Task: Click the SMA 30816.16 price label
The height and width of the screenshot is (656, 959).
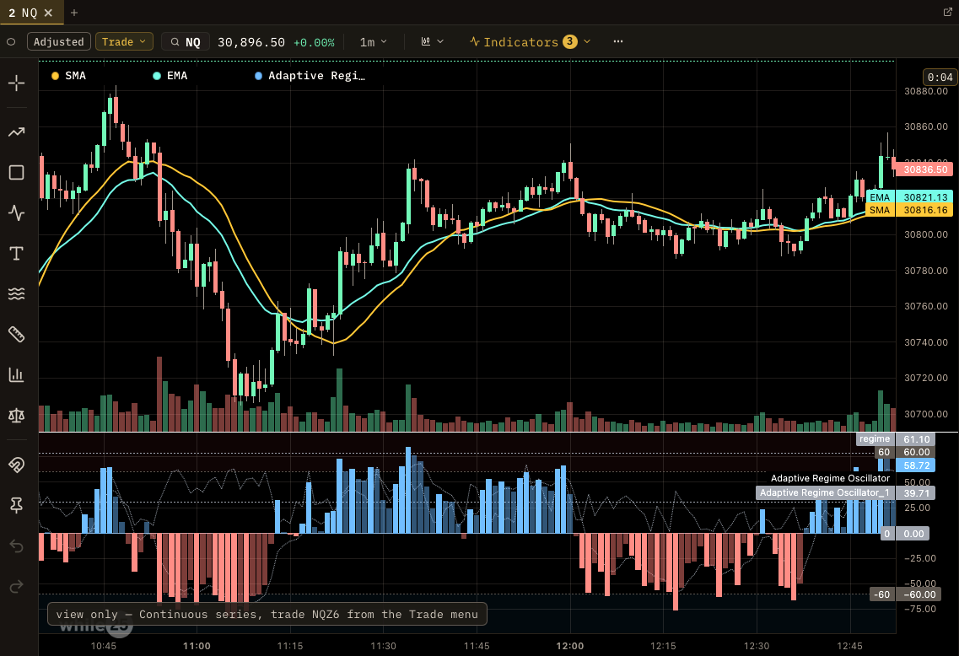Action: (909, 210)
